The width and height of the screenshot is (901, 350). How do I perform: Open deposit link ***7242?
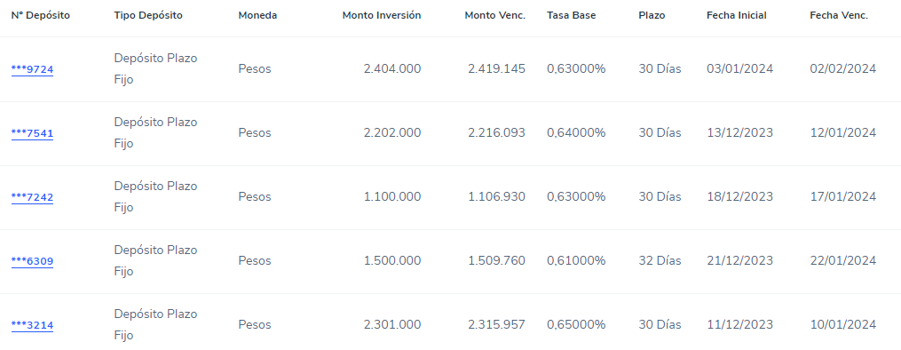click(x=32, y=197)
